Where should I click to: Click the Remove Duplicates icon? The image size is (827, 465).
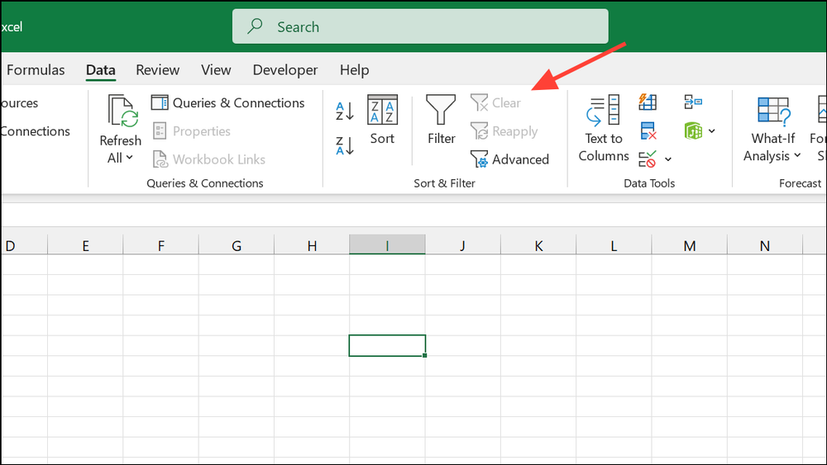pos(648,130)
